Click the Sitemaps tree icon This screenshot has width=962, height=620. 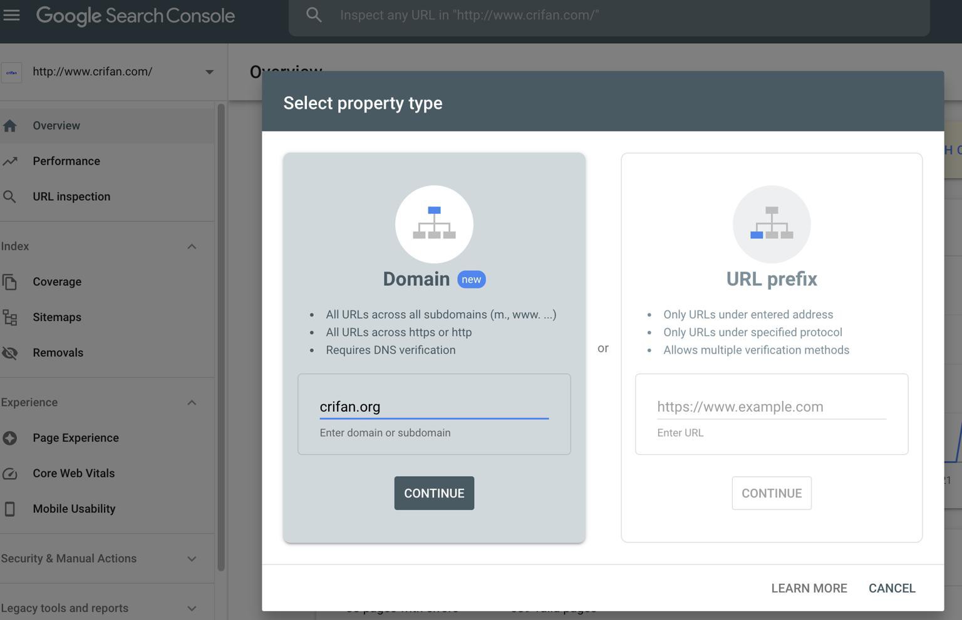click(9, 317)
